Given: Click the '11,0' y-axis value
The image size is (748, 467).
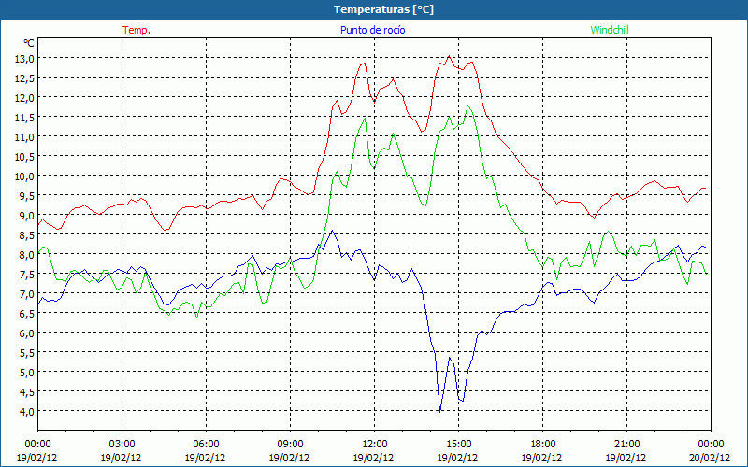Looking at the screenshot, I should [x=24, y=137].
